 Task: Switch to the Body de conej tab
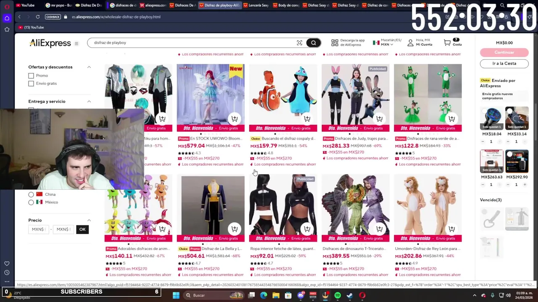(x=286, y=5)
